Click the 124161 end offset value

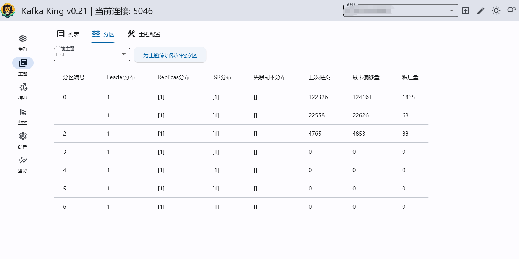coord(362,97)
